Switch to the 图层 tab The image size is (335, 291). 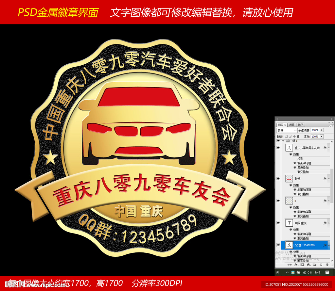pyautogui.click(x=281, y=125)
